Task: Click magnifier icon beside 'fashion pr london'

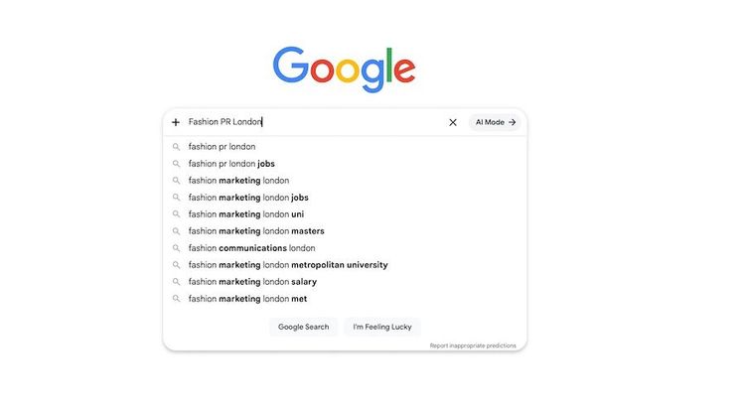Action: [176, 147]
